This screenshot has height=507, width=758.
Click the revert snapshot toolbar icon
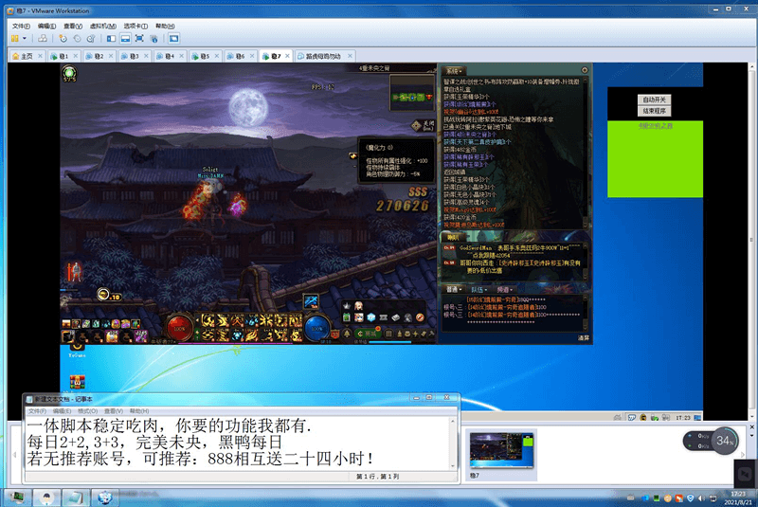point(77,38)
